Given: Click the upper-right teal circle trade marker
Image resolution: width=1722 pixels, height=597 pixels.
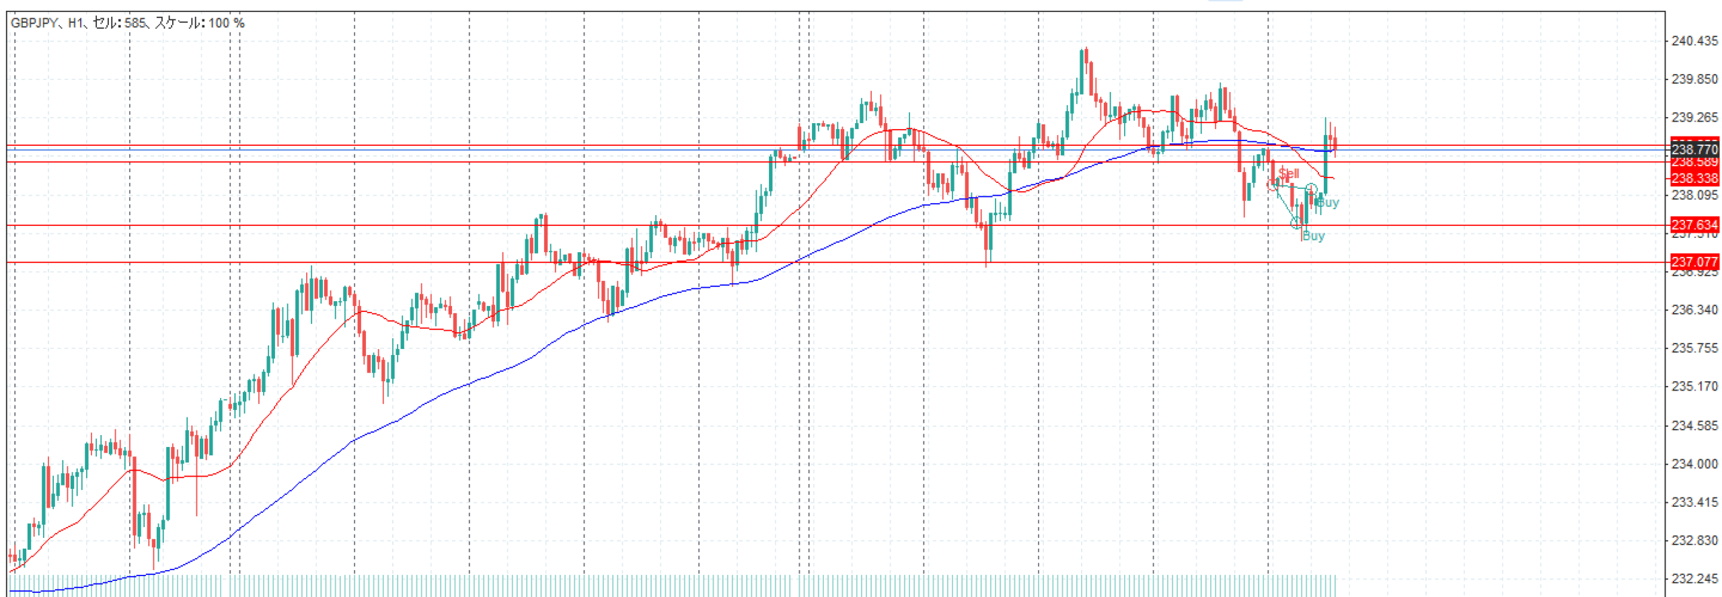Looking at the screenshot, I should pyautogui.click(x=1311, y=189).
